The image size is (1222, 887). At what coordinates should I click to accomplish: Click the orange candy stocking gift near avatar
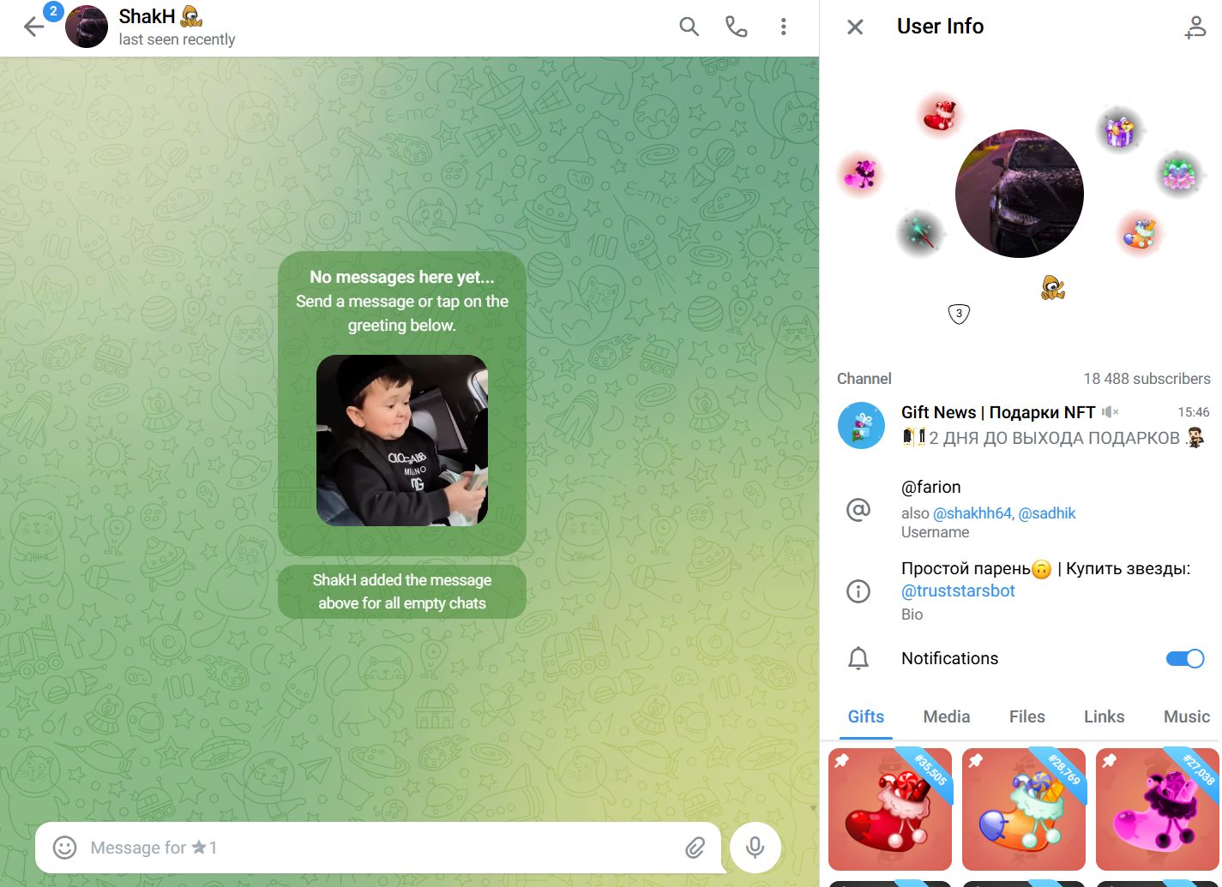click(1140, 232)
